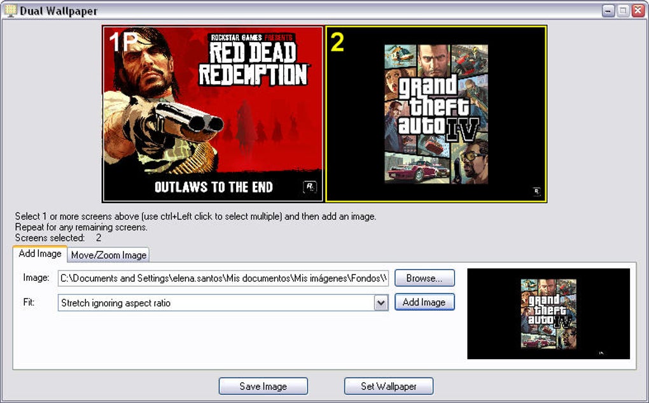Click Browse to choose an image

tap(424, 278)
